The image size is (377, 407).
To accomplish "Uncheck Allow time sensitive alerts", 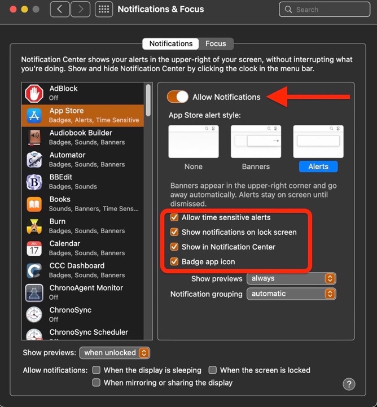I will click(x=174, y=217).
